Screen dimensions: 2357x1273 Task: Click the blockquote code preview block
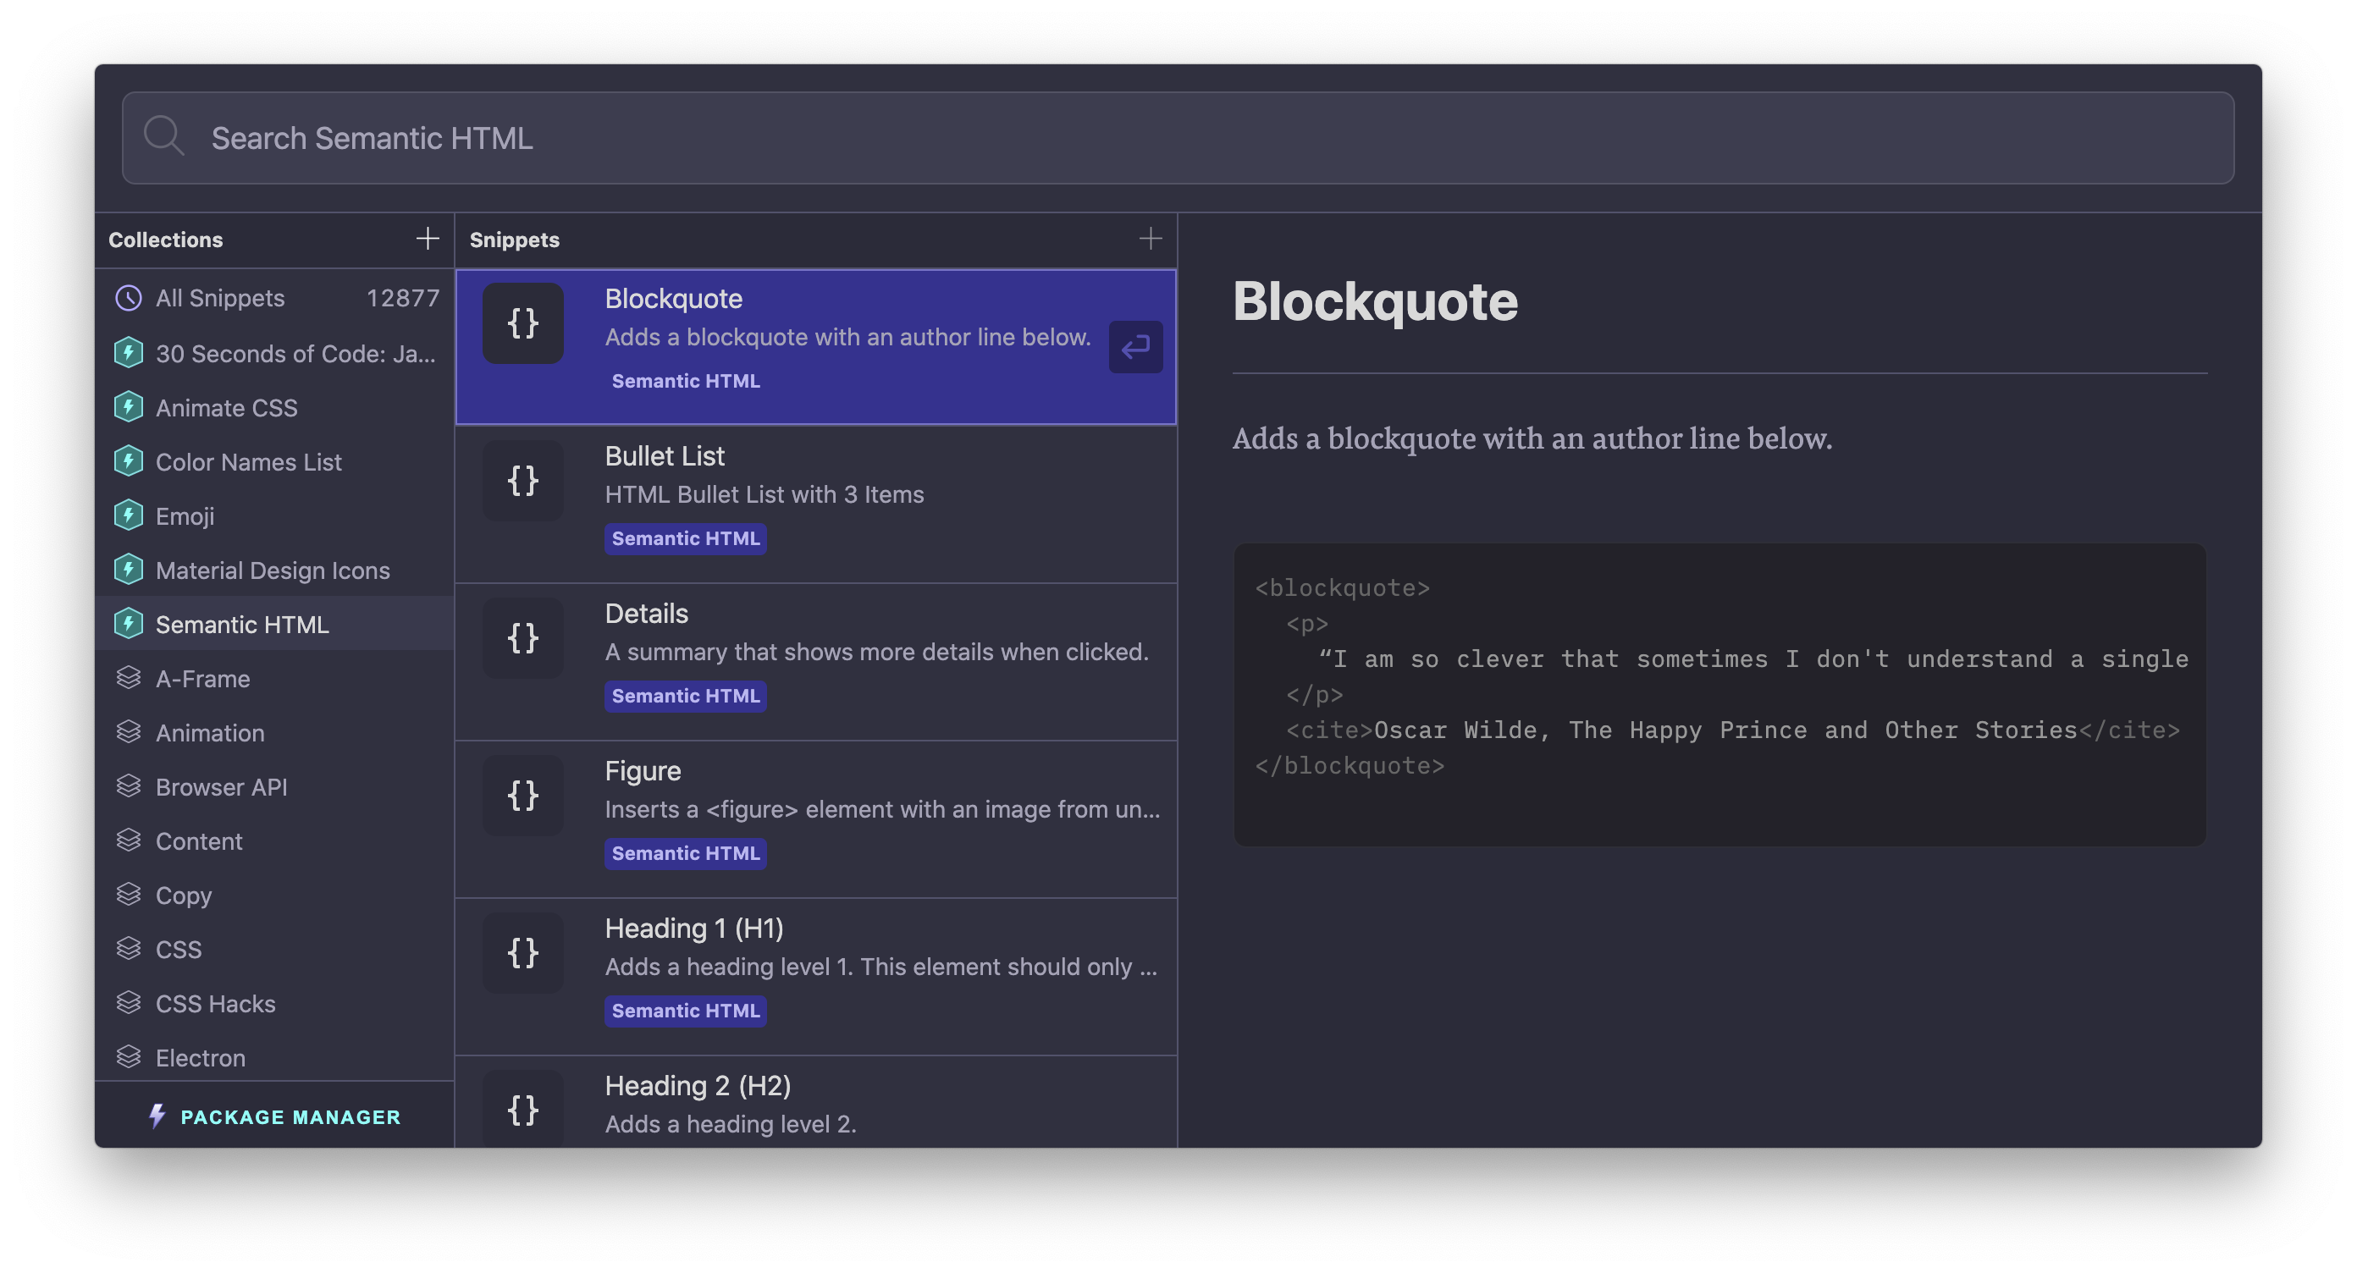point(1719,693)
